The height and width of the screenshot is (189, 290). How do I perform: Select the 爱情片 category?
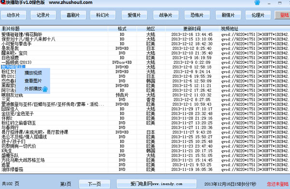coord(134,15)
